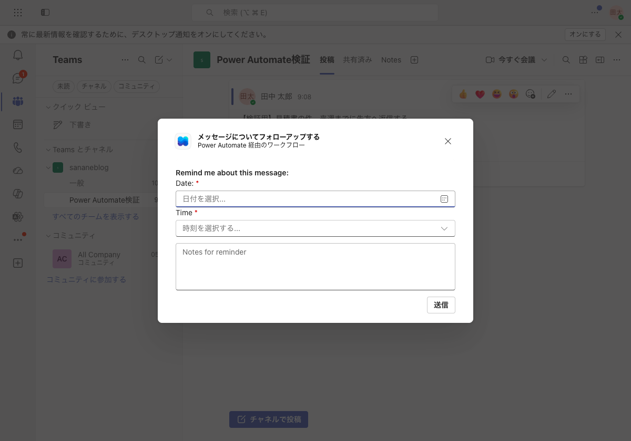Click the オンにする notification button
Image resolution: width=631 pixels, height=441 pixels.
585,35
